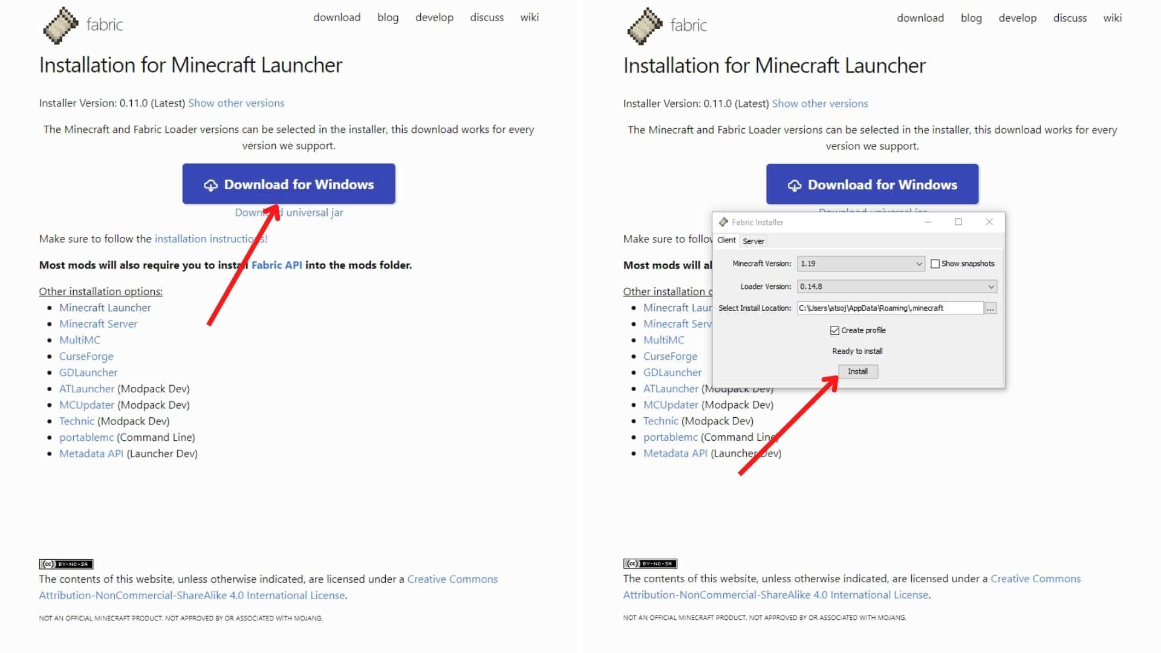
Task: Click Download for Windows on left page
Action: 289,184
